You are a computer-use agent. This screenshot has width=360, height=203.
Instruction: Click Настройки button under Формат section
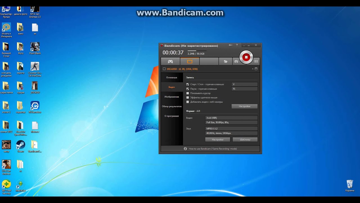pyautogui.click(x=217, y=140)
